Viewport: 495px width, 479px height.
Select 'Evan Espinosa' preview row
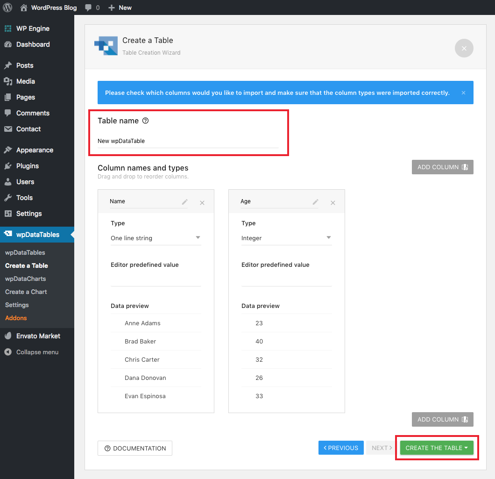(156, 396)
